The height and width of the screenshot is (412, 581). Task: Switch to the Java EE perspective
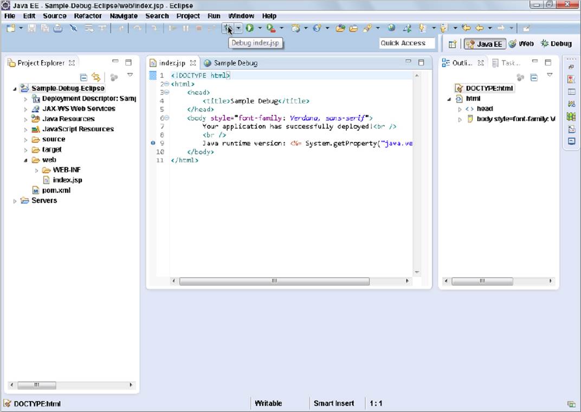point(485,44)
